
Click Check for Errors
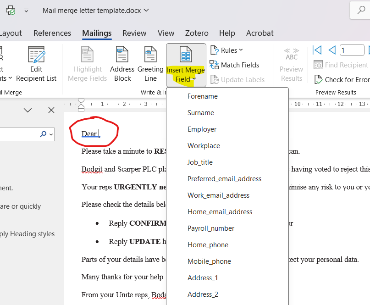pyautogui.click(x=342, y=79)
